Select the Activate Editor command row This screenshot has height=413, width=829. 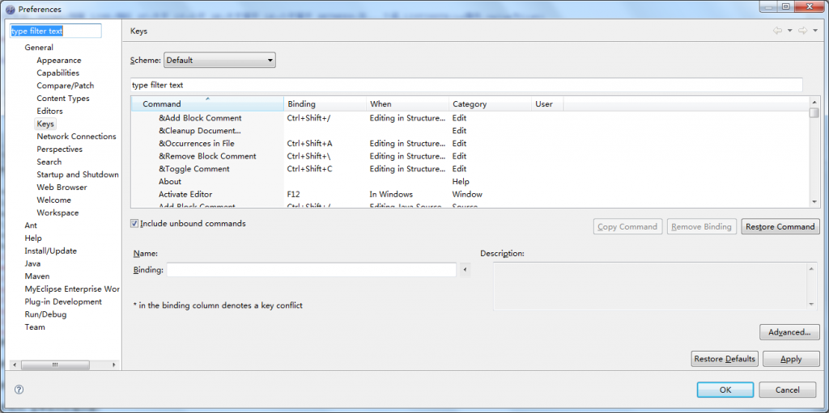pyautogui.click(x=470, y=194)
